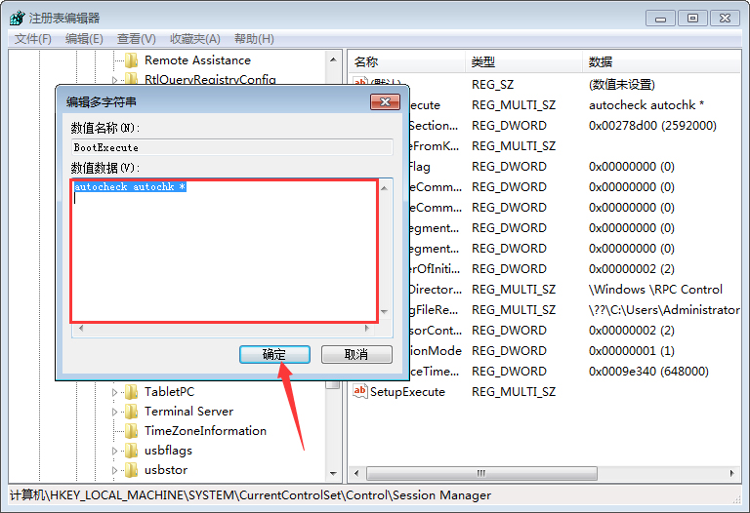Click the usbflags folder icon
This screenshot has height=513, width=750.
(132, 451)
